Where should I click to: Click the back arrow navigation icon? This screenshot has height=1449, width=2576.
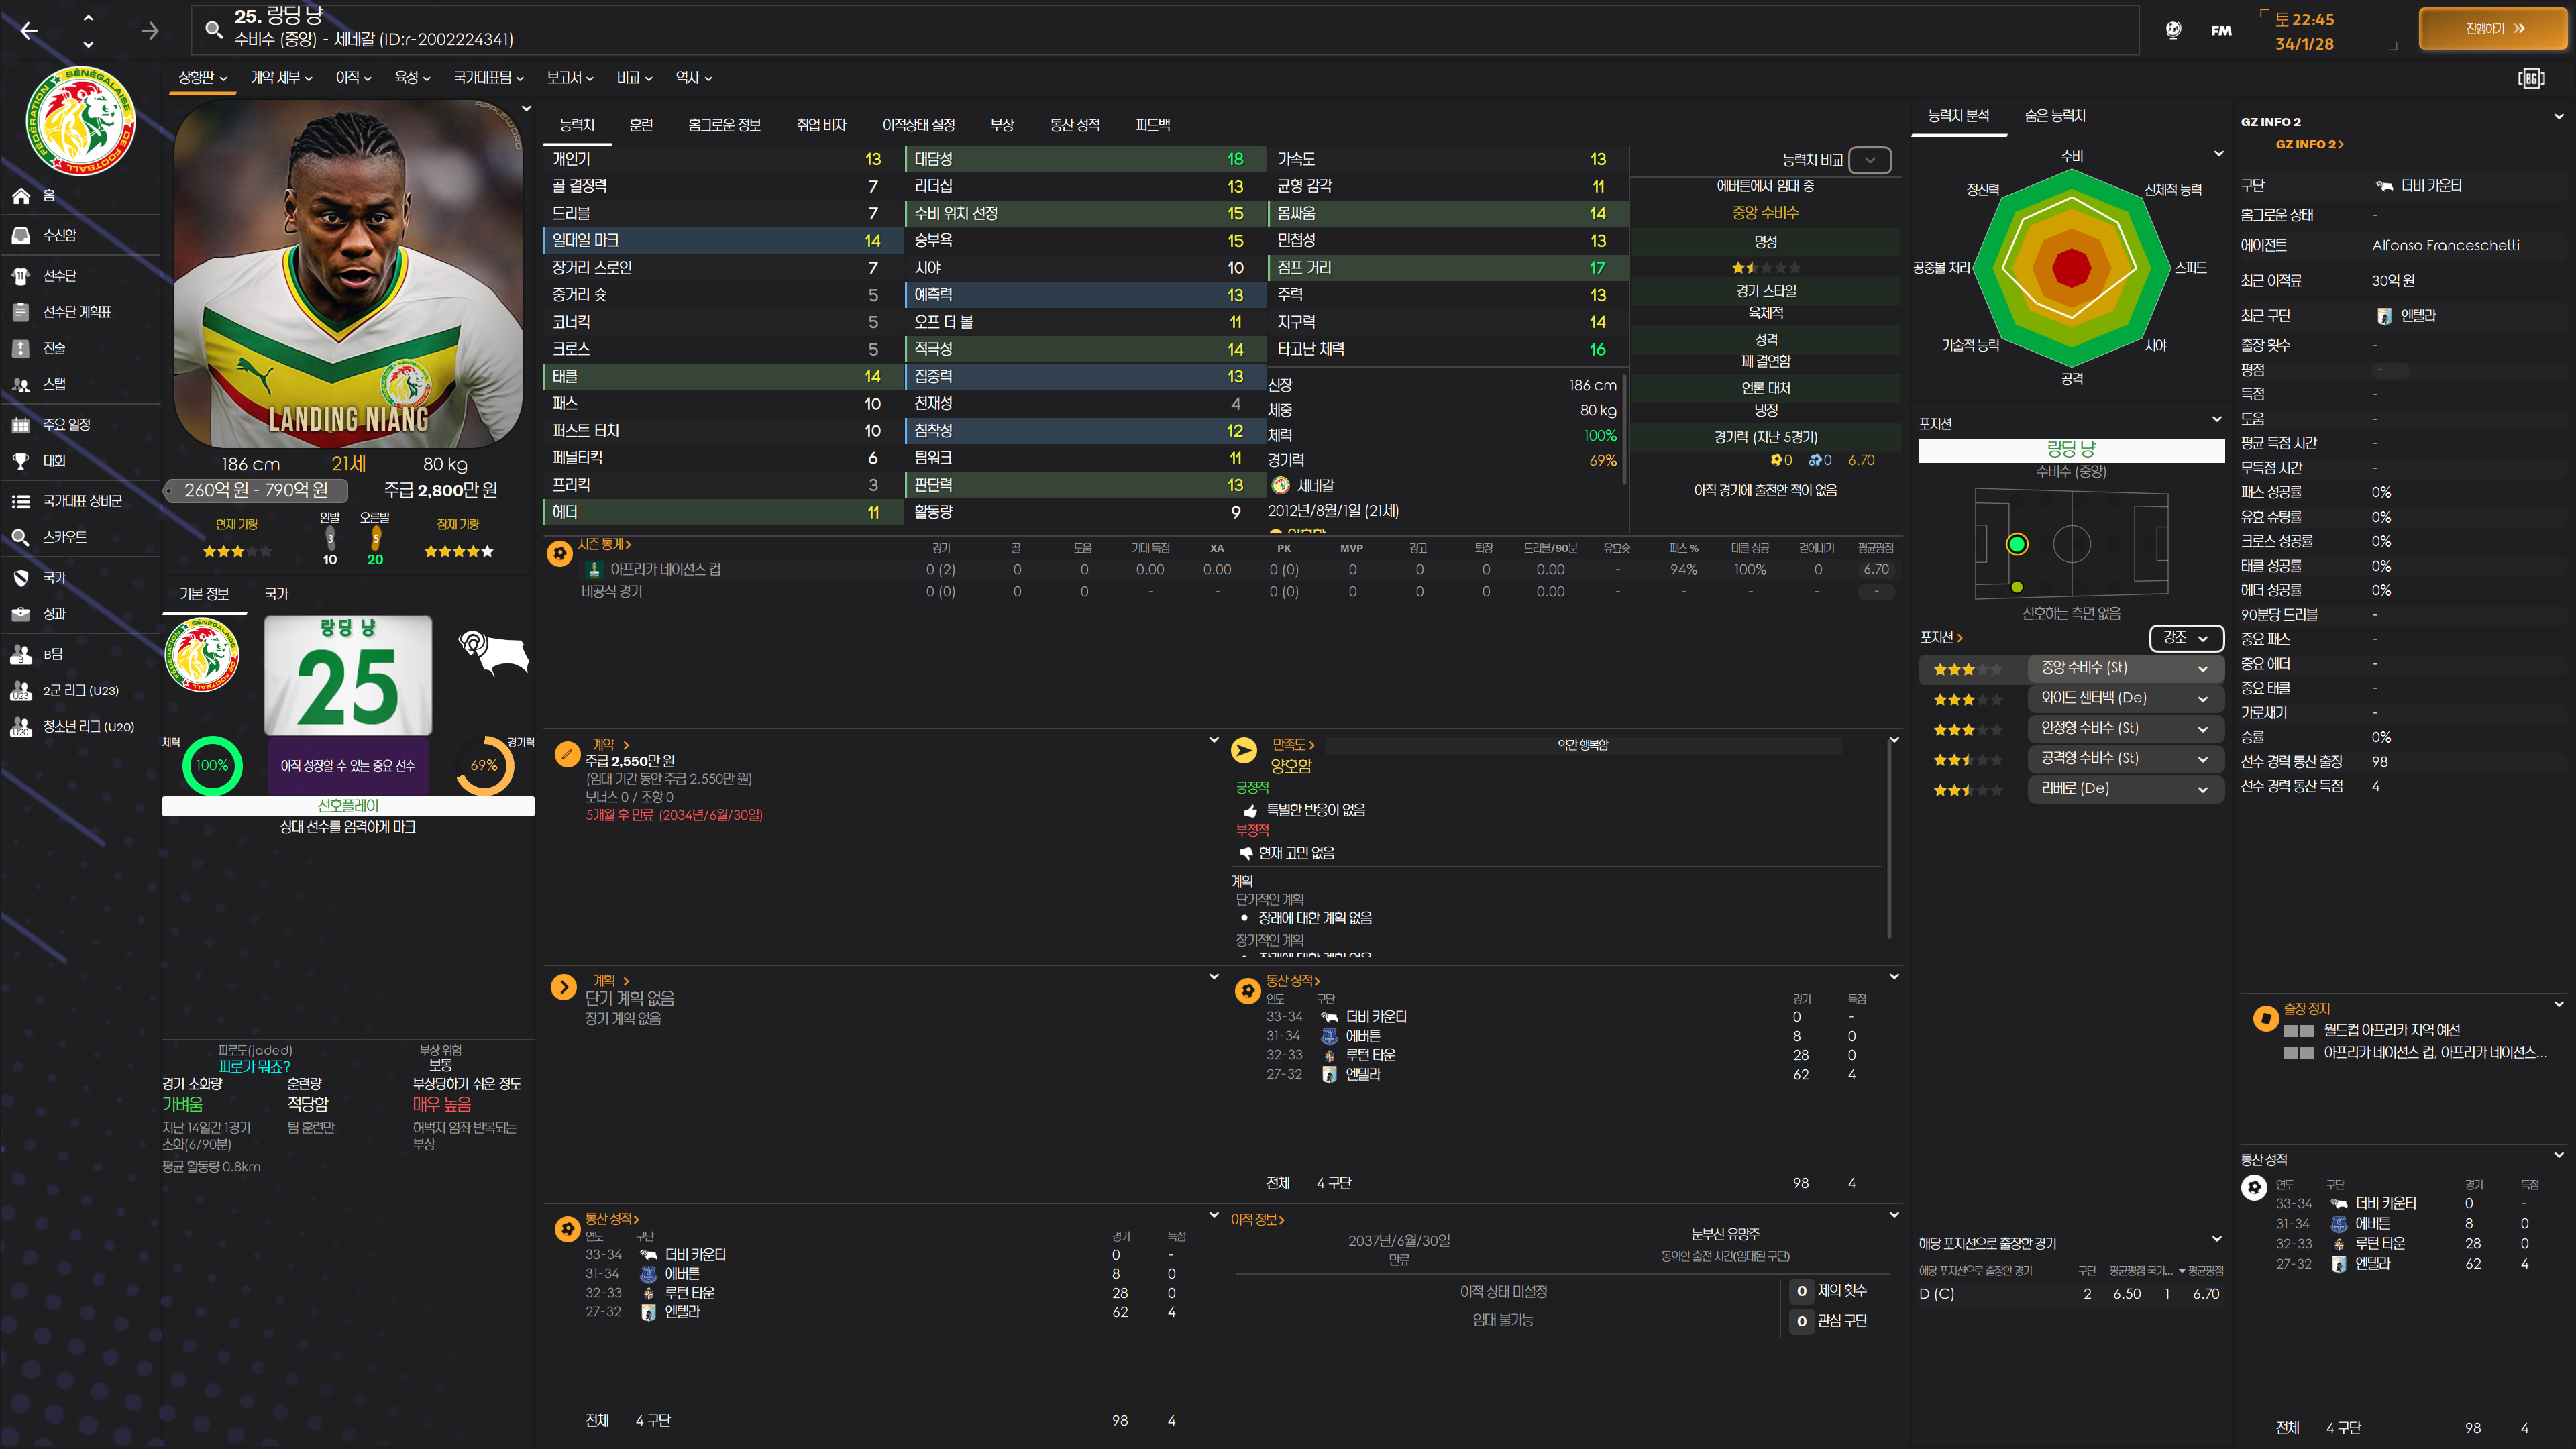(x=30, y=31)
